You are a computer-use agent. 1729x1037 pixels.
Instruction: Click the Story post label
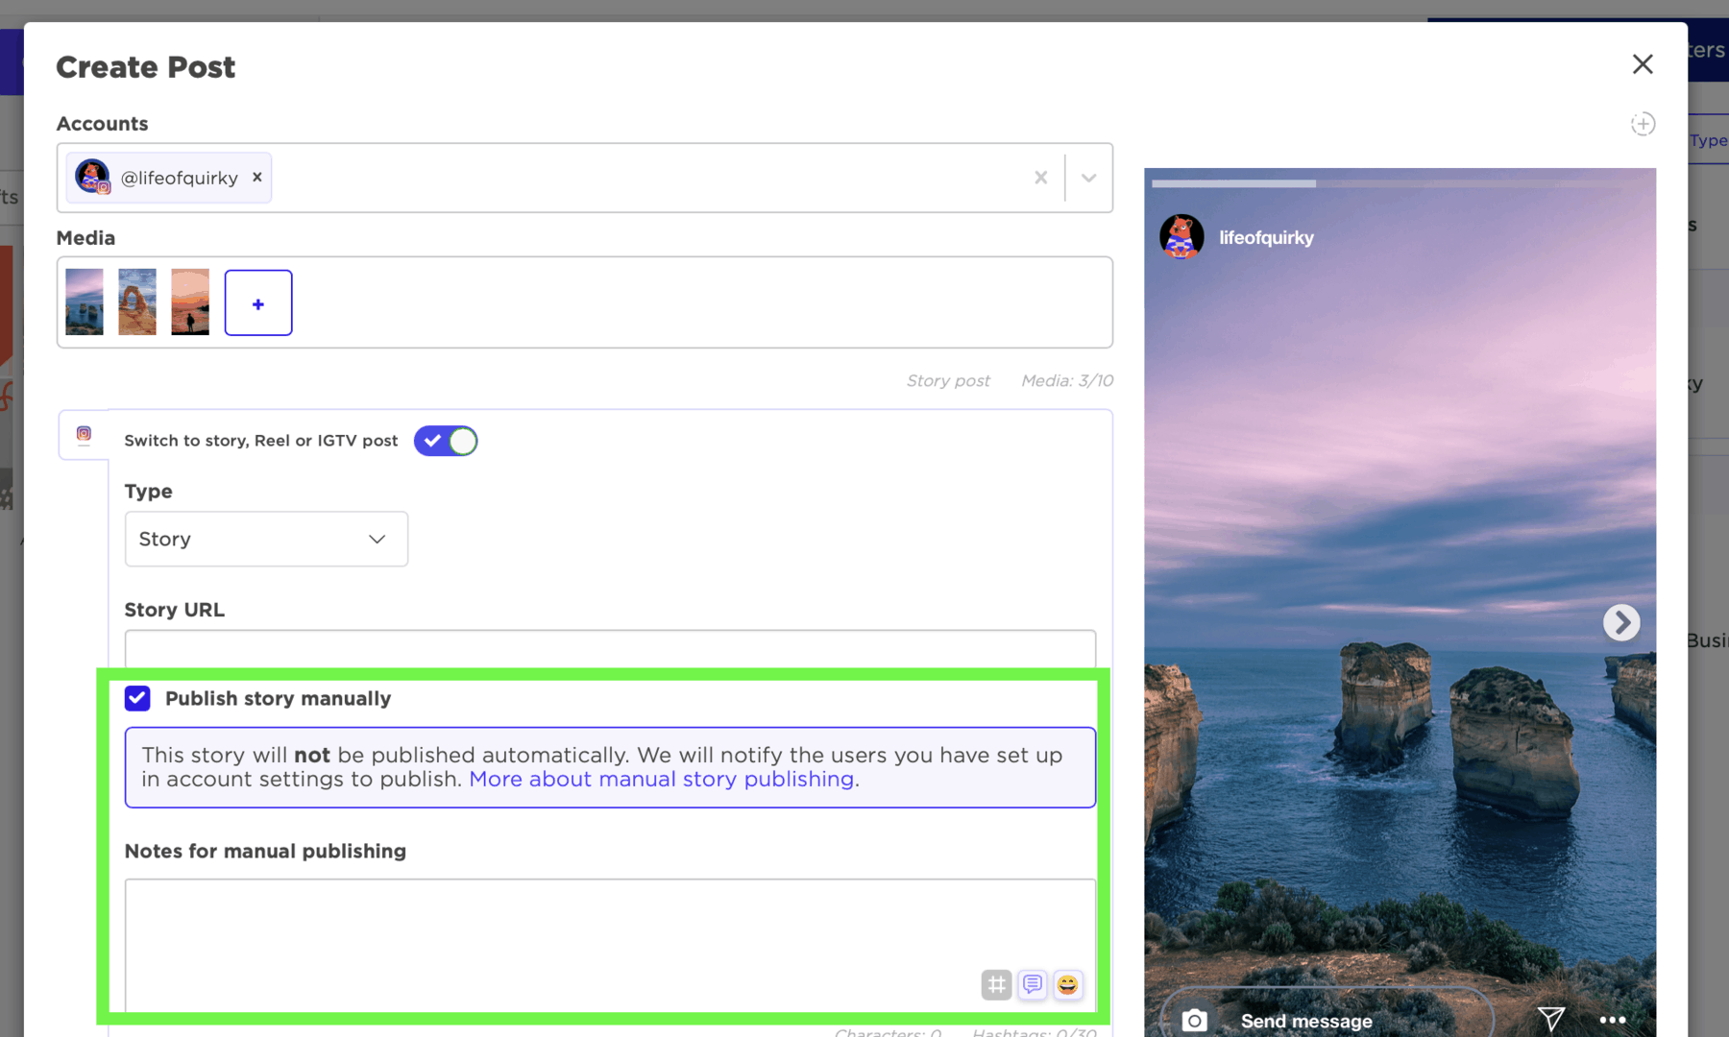948,380
